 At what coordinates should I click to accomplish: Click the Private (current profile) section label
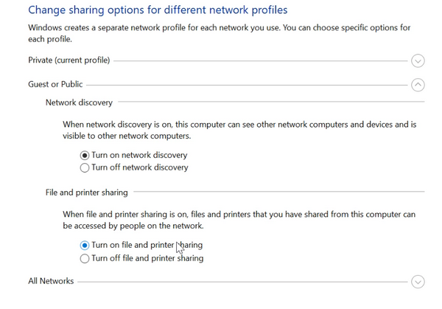(69, 60)
